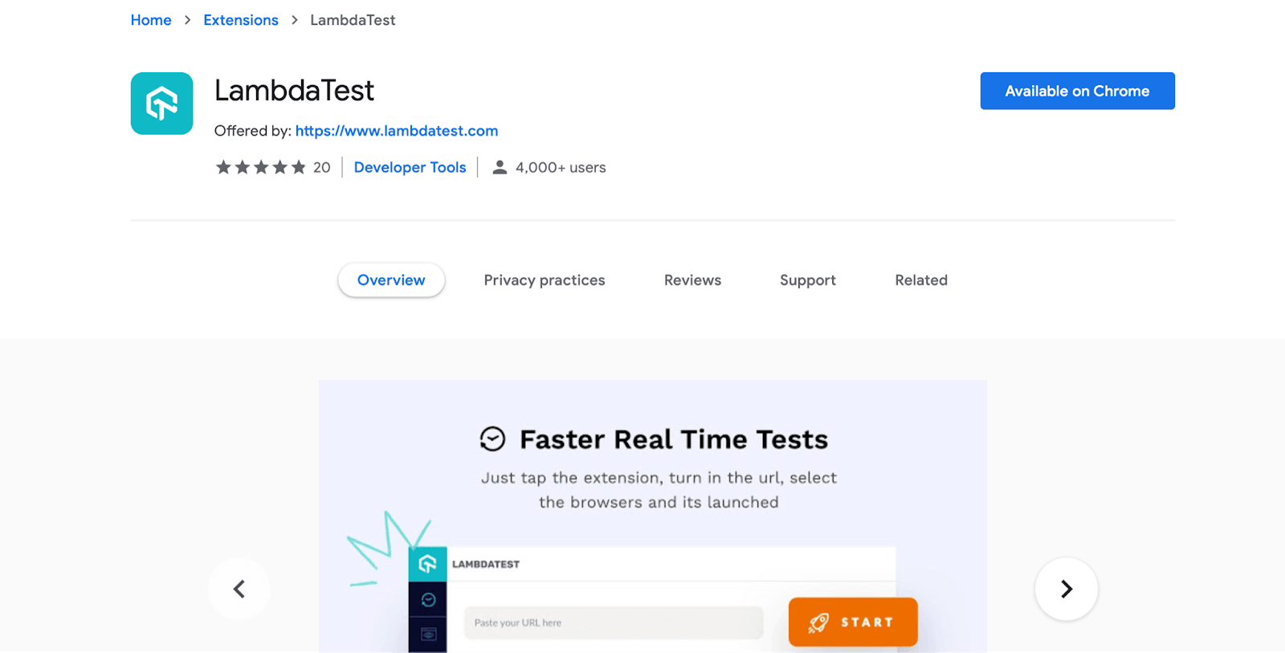Open the Developer Tools category link
This screenshot has width=1285, height=653.
[x=410, y=167]
